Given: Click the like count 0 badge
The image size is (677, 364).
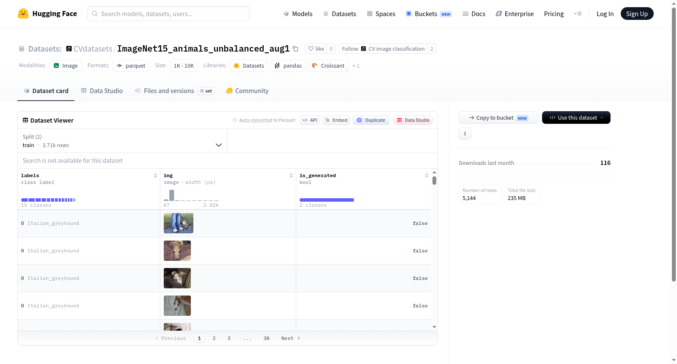Looking at the screenshot, I should (331, 49).
